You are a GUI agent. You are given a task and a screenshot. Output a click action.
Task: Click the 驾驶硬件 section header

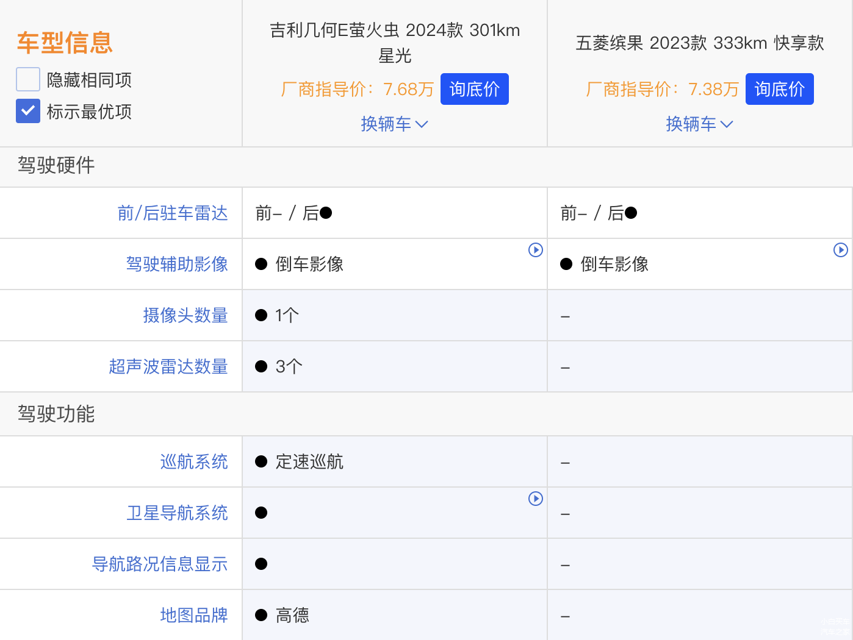pos(56,165)
